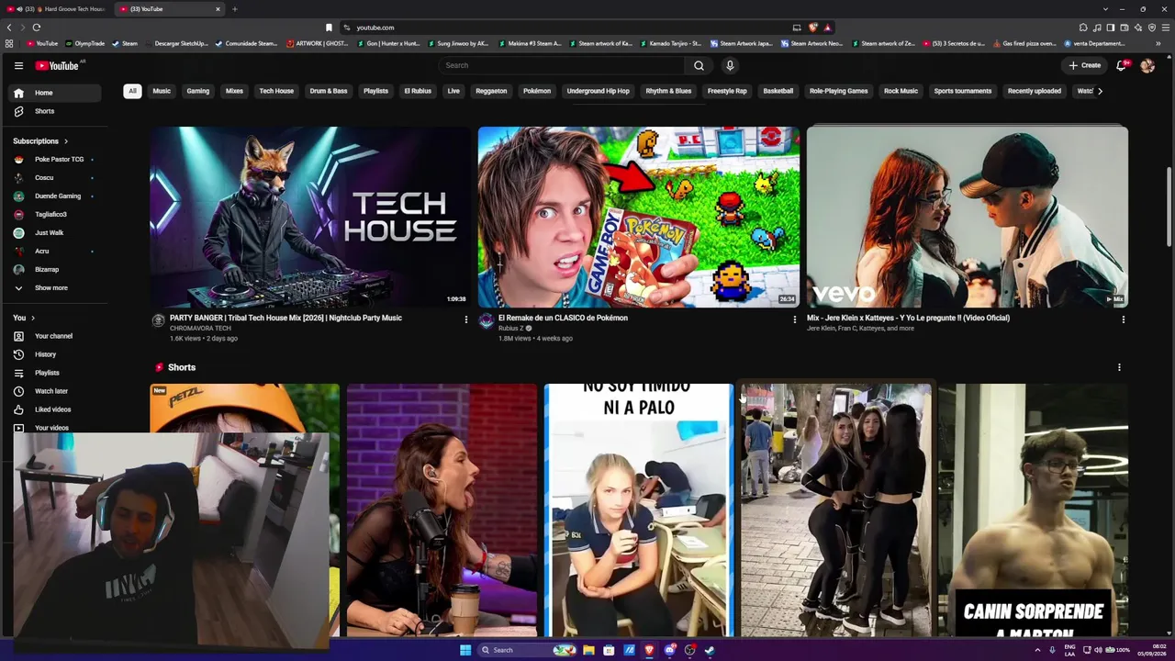Click the Brave Shields lion icon
This screenshot has width=1175, height=661.
[x=812, y=28]
